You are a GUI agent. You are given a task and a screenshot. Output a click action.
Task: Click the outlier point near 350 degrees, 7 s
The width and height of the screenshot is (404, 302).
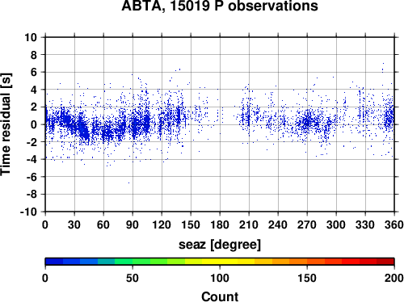[383, 64]
